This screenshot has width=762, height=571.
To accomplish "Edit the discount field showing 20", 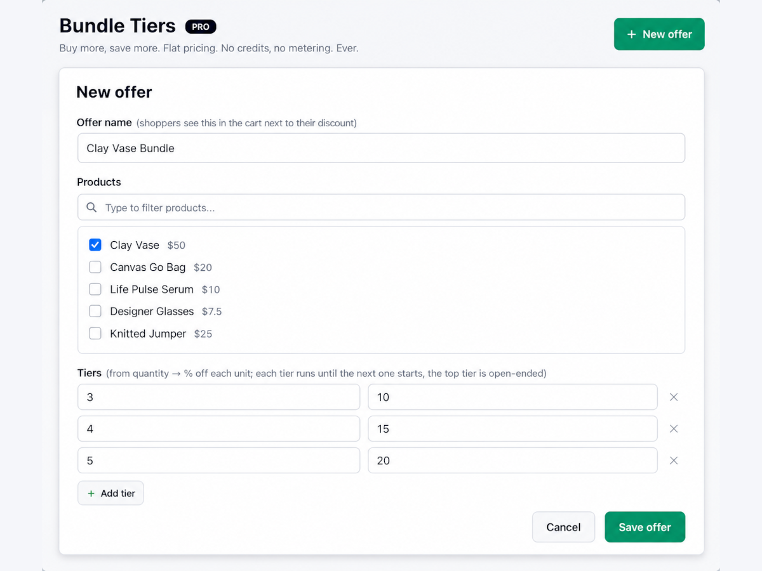I will coord(512,461).
